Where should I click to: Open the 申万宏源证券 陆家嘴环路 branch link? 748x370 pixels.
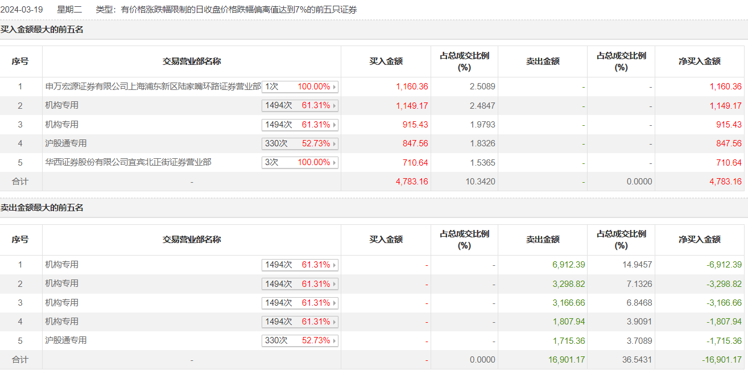pyautogui.click(x=152, y=87)
